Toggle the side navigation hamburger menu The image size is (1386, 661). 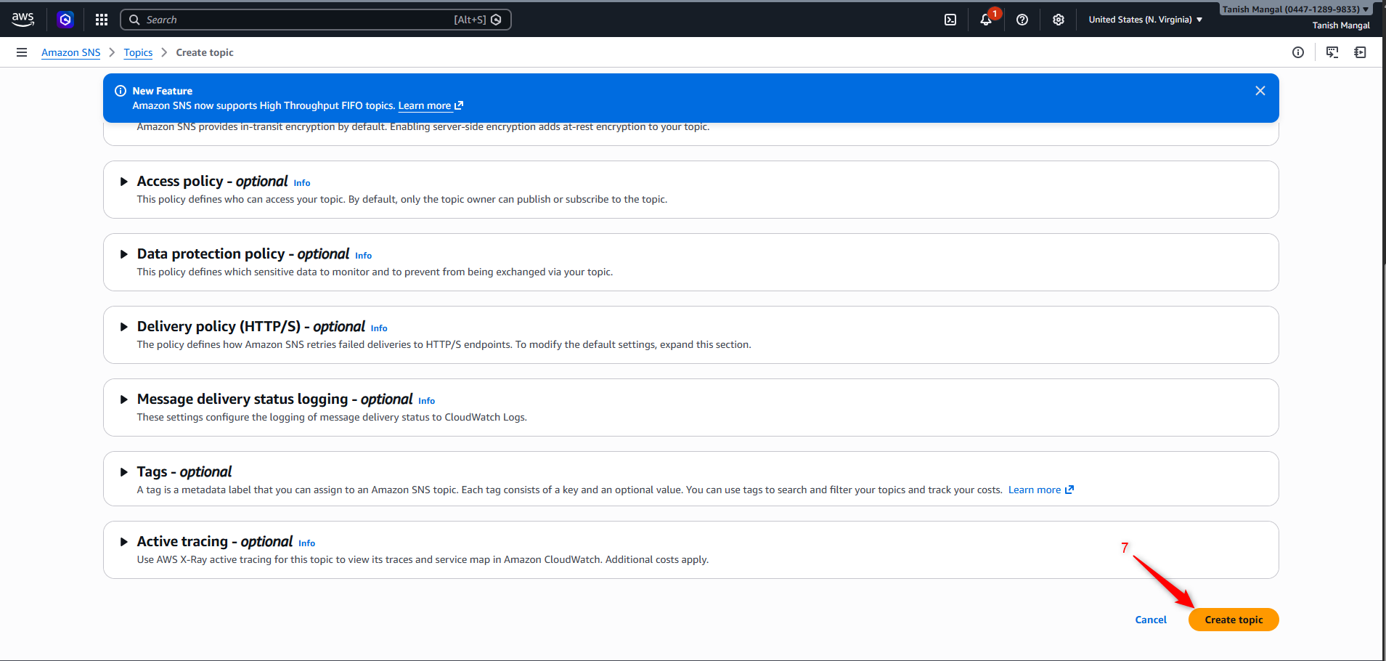[22, 52]
